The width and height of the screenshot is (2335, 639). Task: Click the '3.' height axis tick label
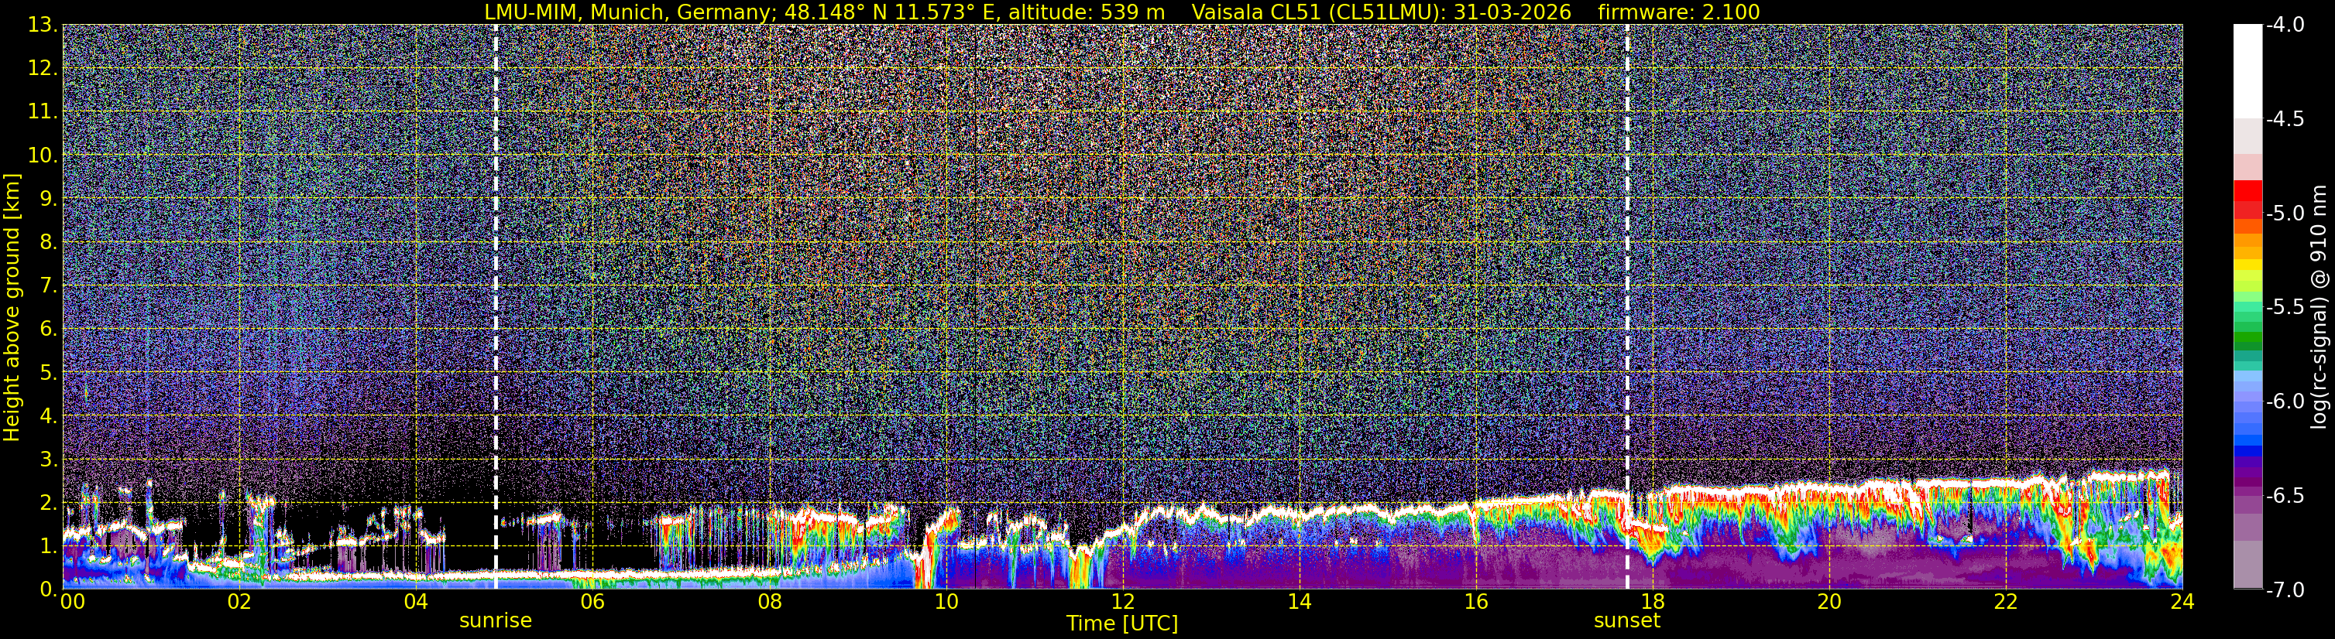48,459
